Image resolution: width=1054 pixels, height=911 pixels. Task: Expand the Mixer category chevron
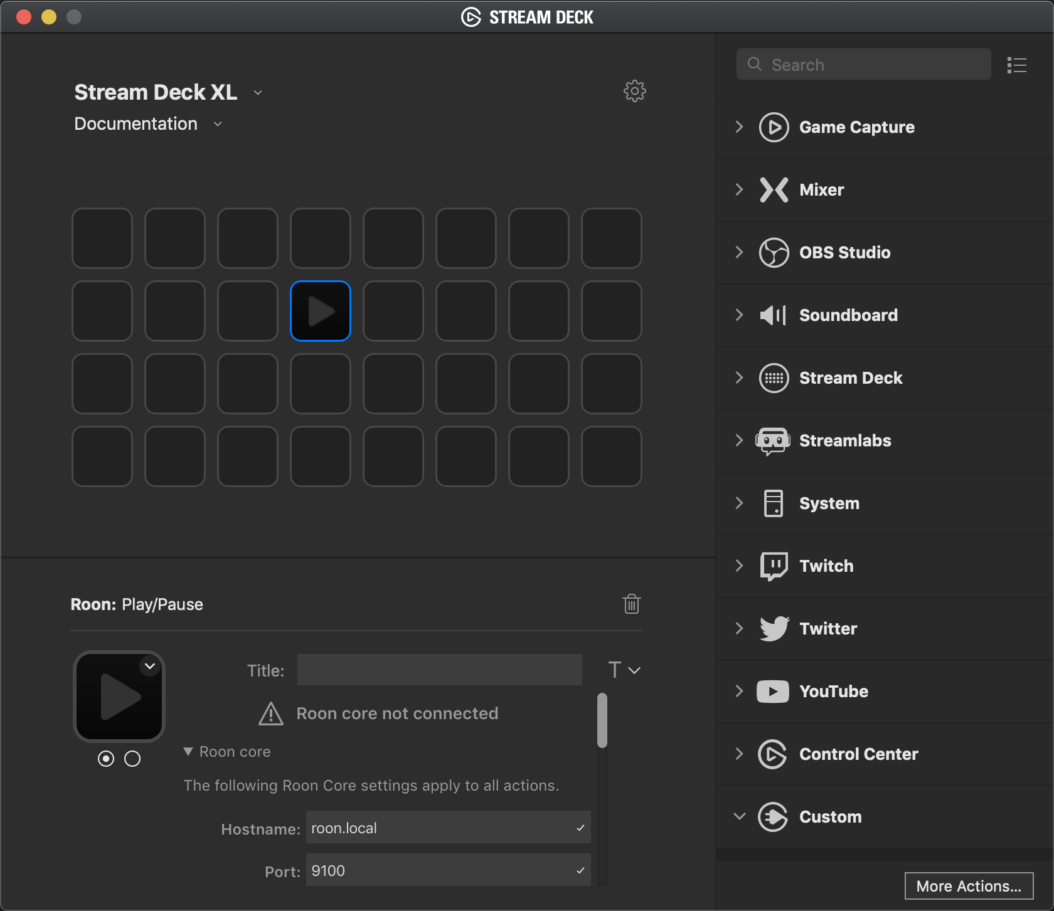coord(740,189)
